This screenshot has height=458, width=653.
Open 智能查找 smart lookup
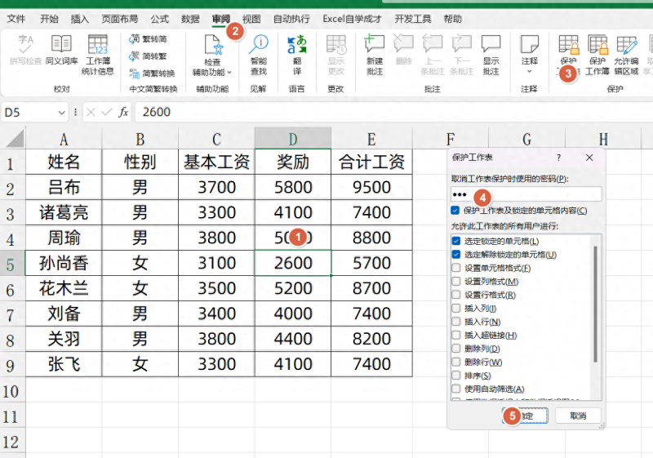click(x=259, y=55)
